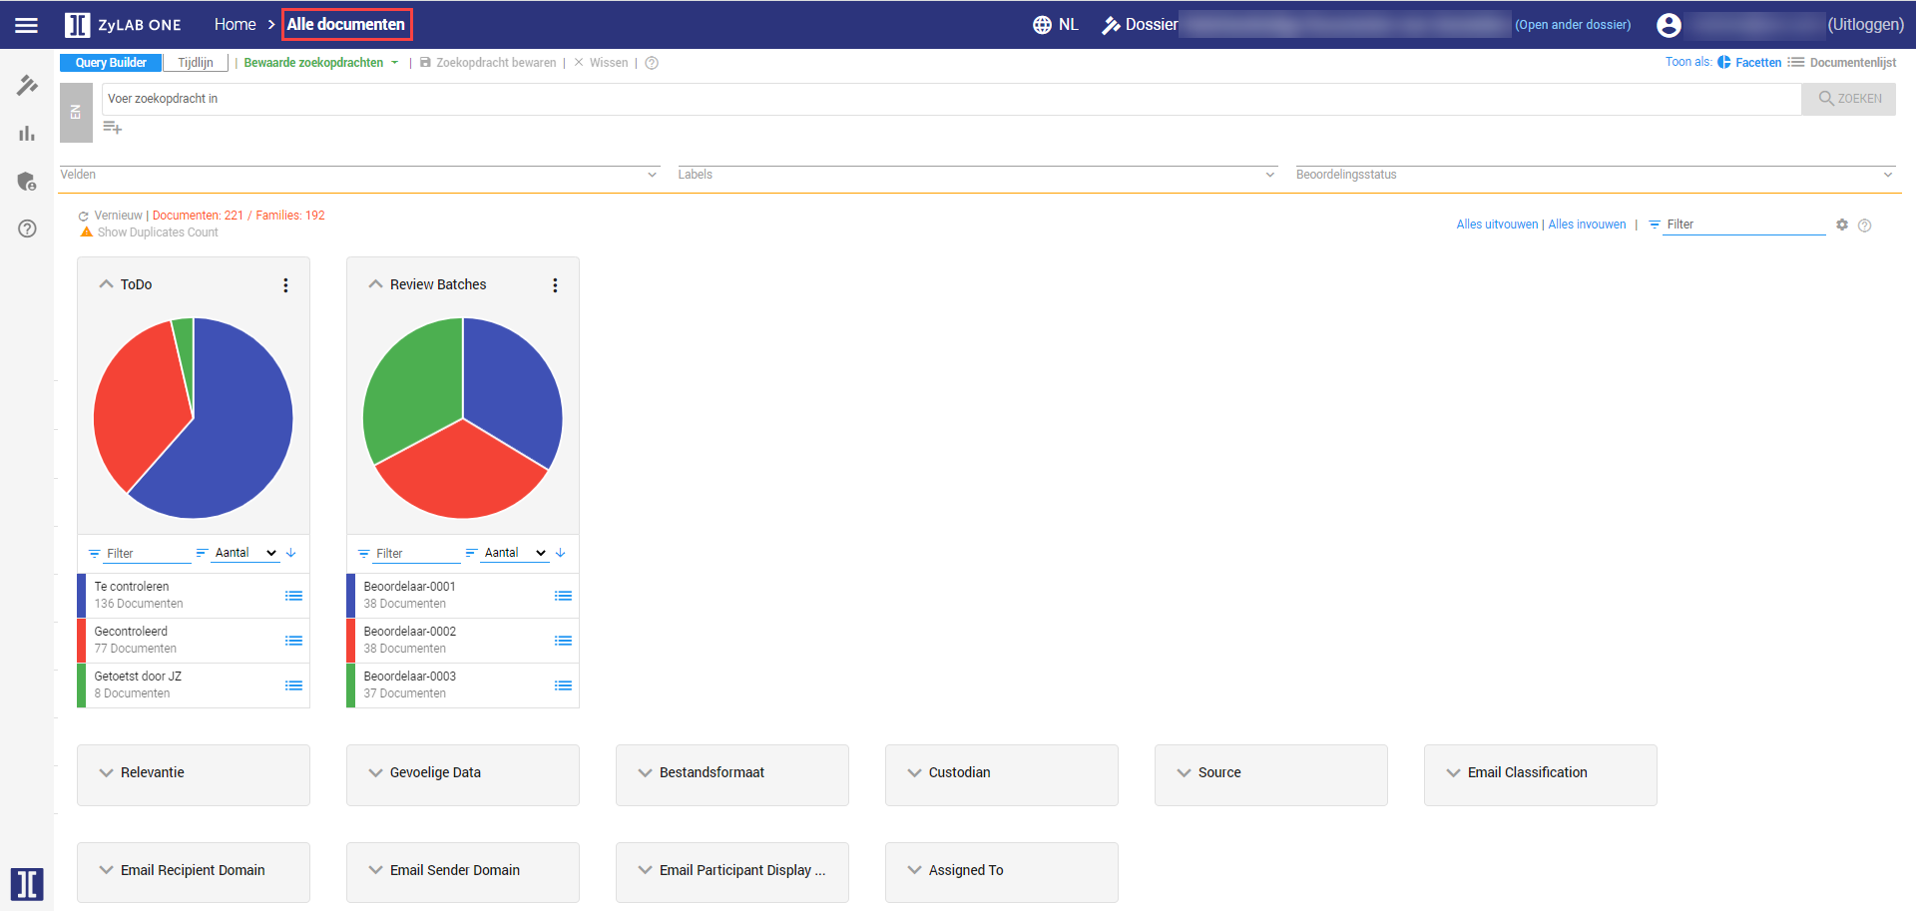The image size is (1916, 911).
Task: Click Alles uitvouwen link
Action: click(1497, 225)
